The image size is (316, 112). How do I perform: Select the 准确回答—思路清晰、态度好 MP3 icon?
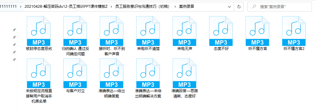coord(184,73)
